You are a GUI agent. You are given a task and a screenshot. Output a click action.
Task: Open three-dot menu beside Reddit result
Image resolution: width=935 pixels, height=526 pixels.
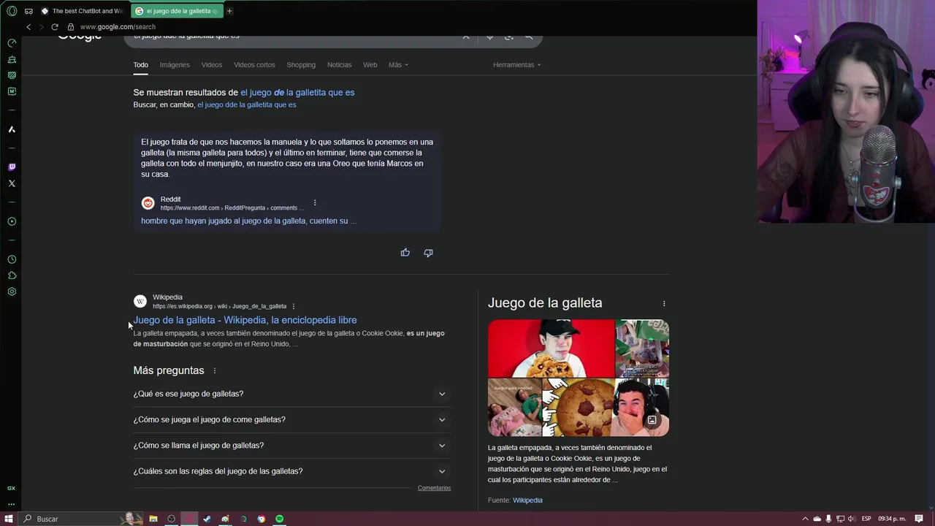315,202
